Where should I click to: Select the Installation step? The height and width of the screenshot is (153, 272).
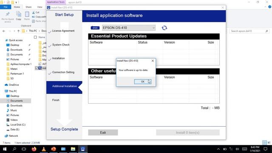58,58
